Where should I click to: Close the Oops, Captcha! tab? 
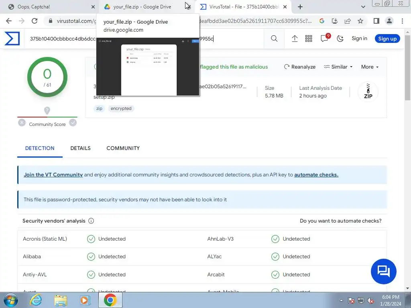pos(93,7)
